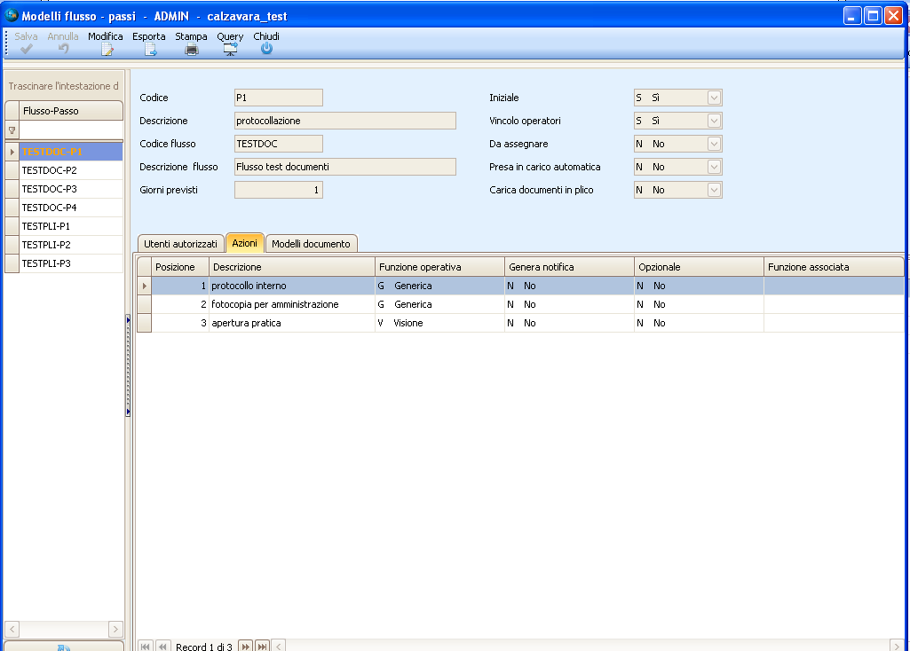Click the left panel horizontal scrollbar right arrow
The width and height of the screenshot is (910, 651).
coord(115,629)
